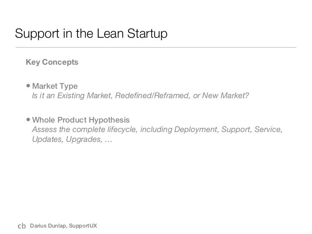Click the cb logo in the footer
The width and height of the screenshot is (312, 234).
click(x=21, y=225)
